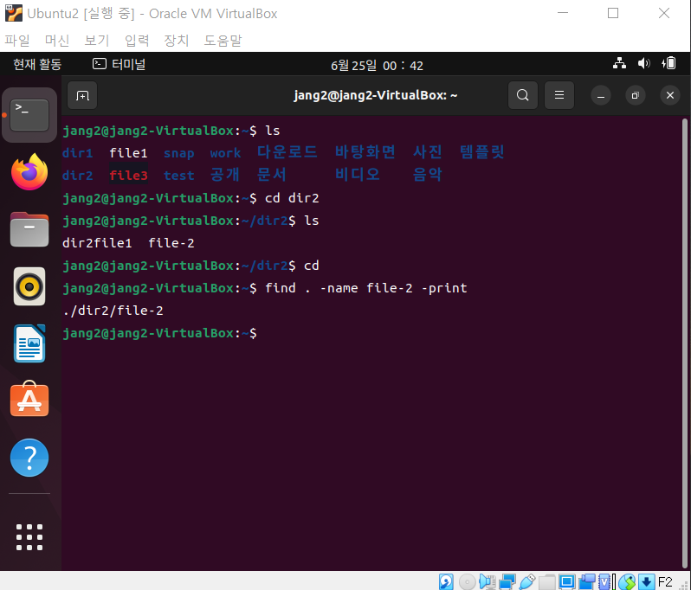Viewport: 691px width, 590px height.
Task: Restore the terminal window size button
Action: point(635,95)
